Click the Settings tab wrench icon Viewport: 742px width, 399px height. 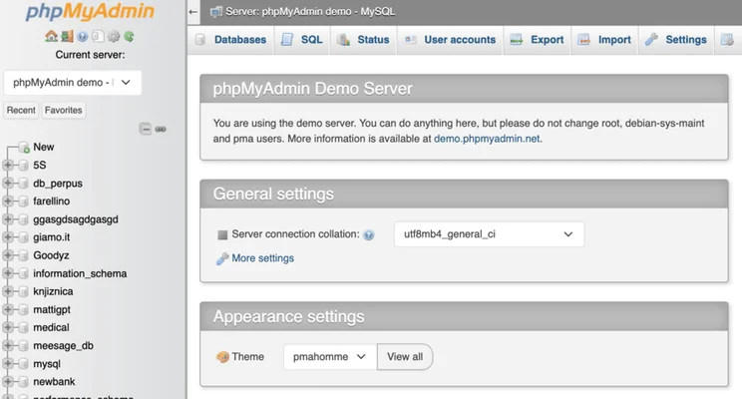click(651, 40)
